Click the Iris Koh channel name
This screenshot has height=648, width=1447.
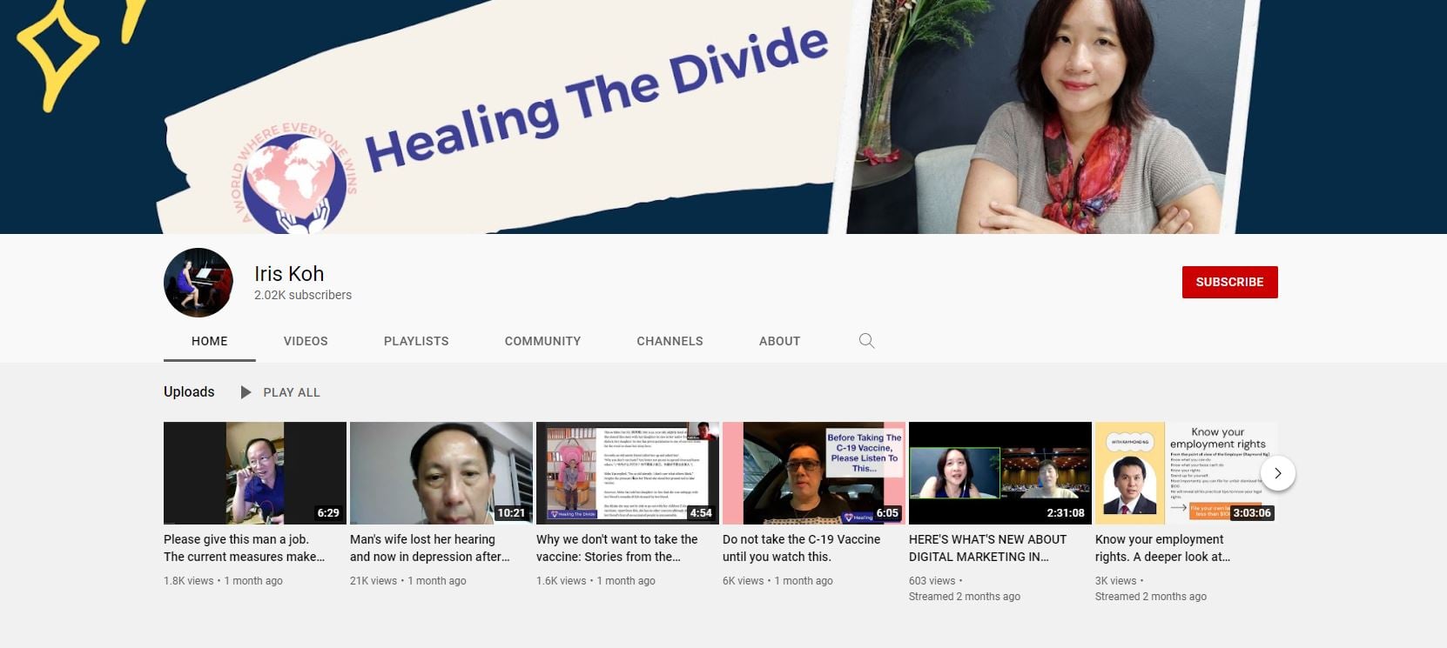pyautogui.click(x=289, y=274)
